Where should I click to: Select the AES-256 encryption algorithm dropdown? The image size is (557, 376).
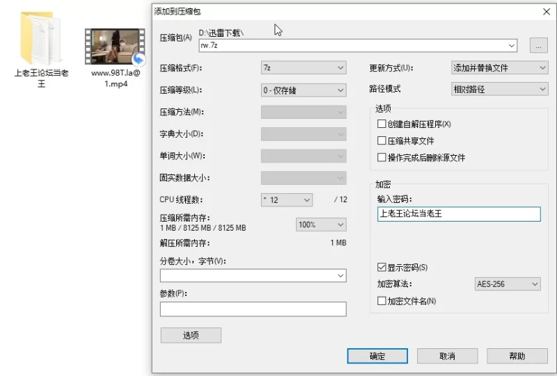(x=508, y=284)
